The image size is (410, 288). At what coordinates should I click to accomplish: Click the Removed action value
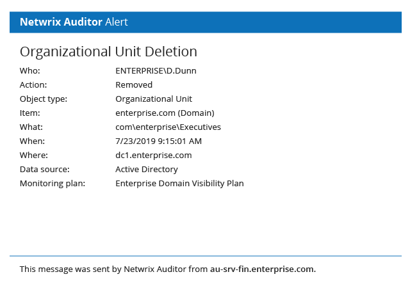coord(134,84)
